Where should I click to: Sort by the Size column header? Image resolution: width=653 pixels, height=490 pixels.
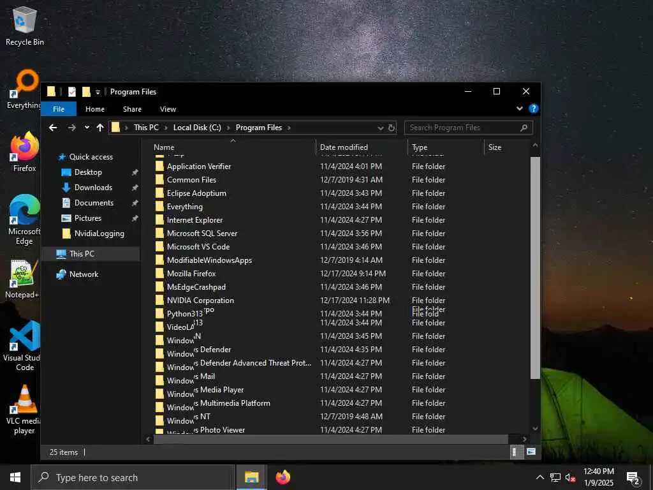[506, 147]
